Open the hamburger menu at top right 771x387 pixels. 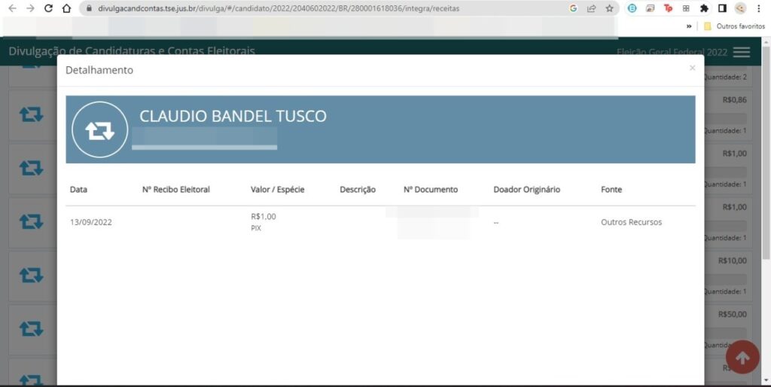point(741,52)
